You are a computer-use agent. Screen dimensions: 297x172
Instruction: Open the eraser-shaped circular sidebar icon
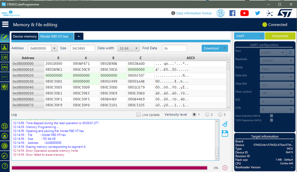click(x=4, y=156)
